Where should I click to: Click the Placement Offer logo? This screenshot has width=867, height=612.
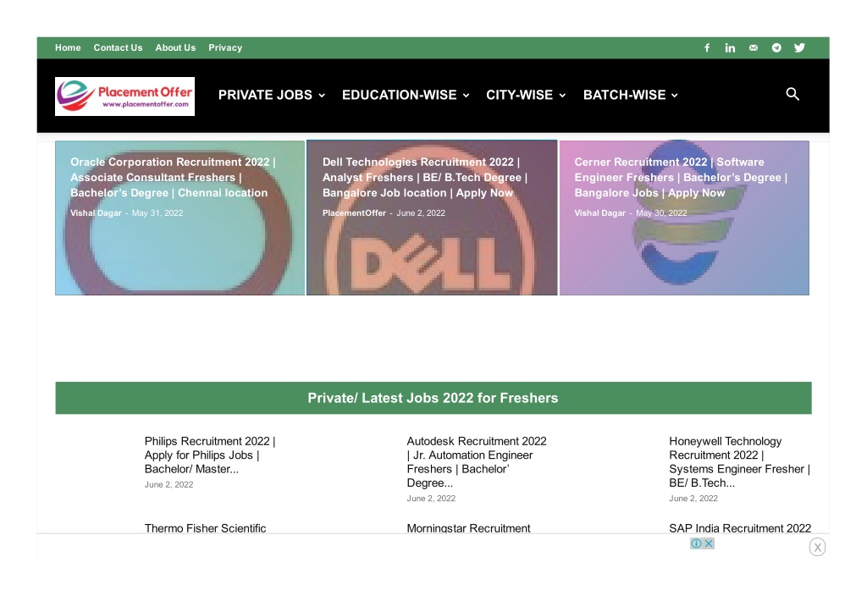125,96
